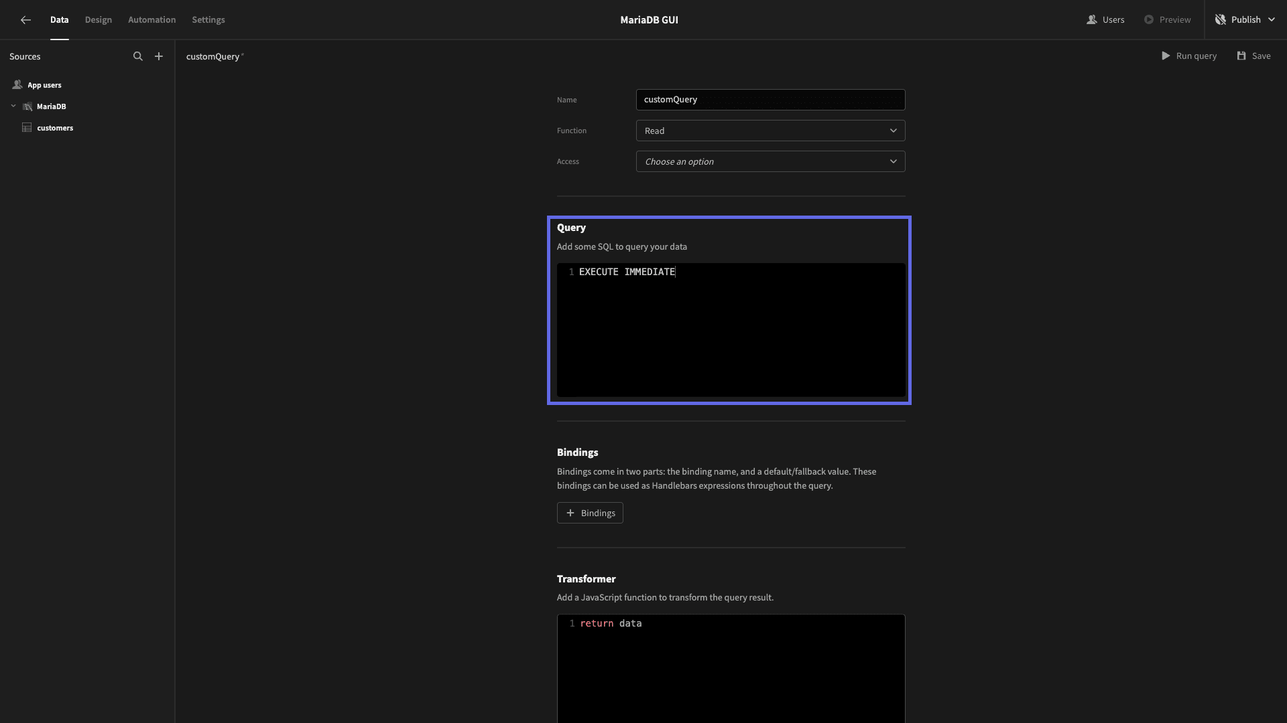
Task: Click the Transformer code editor
Action: pyautogui.click(x=731, y=668)
